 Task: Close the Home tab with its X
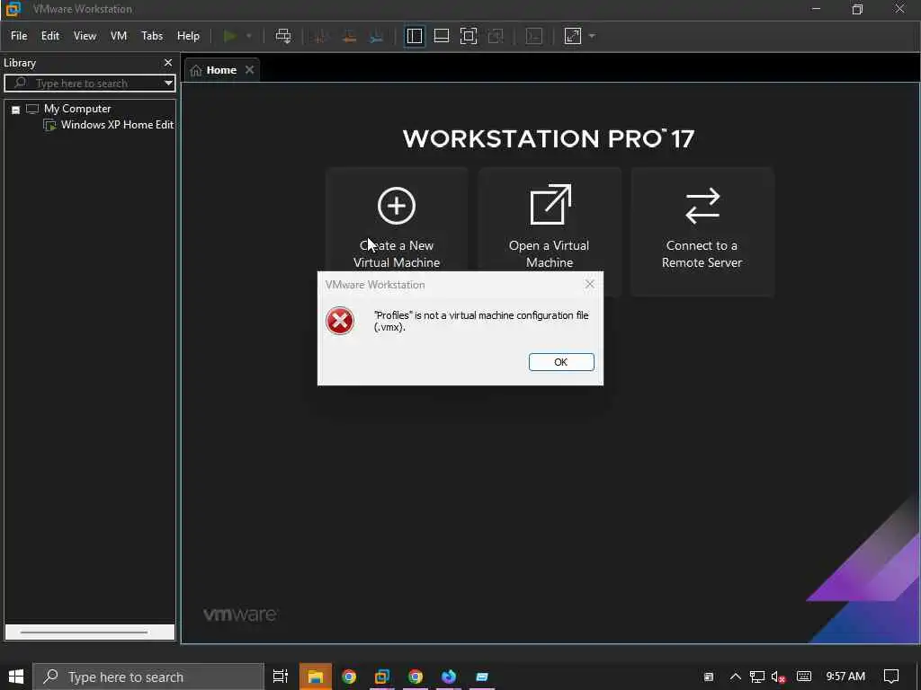(250, 70)
